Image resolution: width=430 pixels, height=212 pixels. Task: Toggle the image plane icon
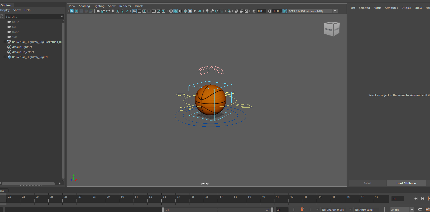tap(117, 11)
